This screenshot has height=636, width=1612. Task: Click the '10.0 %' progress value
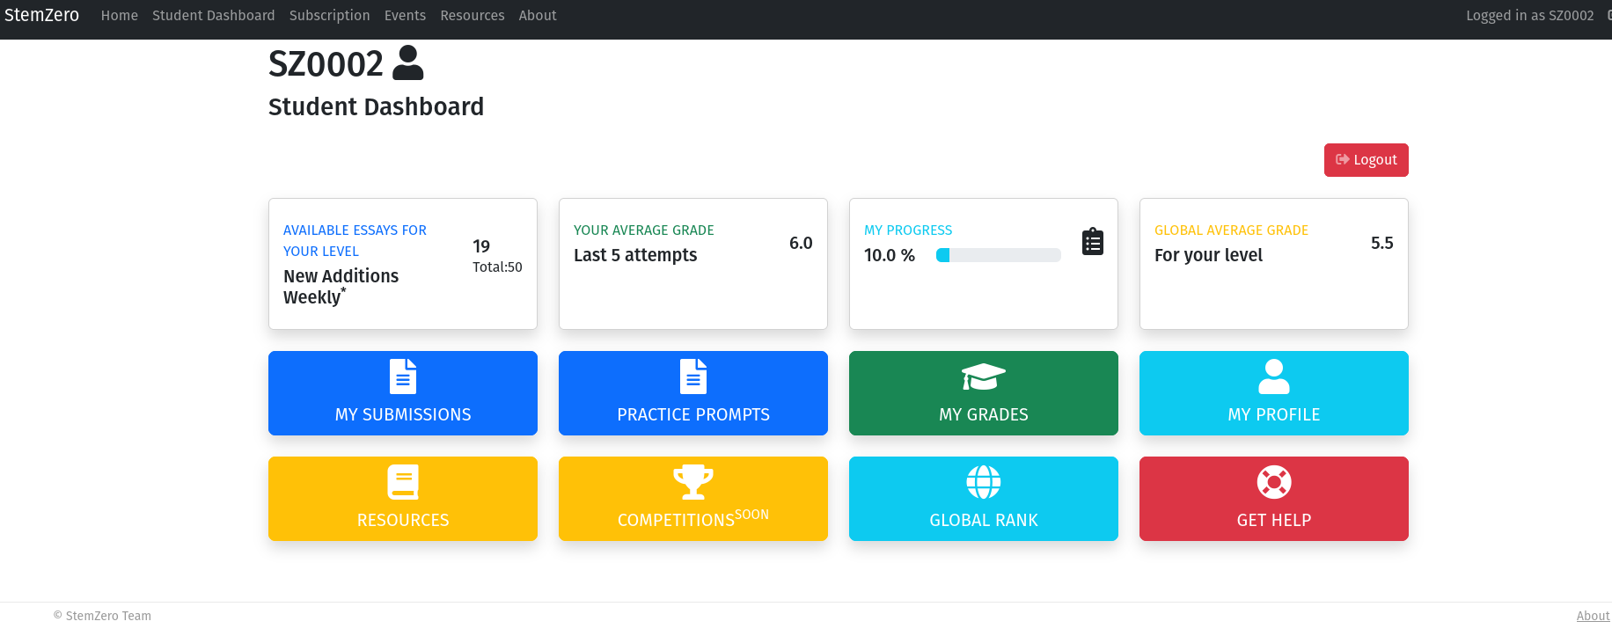point(890,255)
